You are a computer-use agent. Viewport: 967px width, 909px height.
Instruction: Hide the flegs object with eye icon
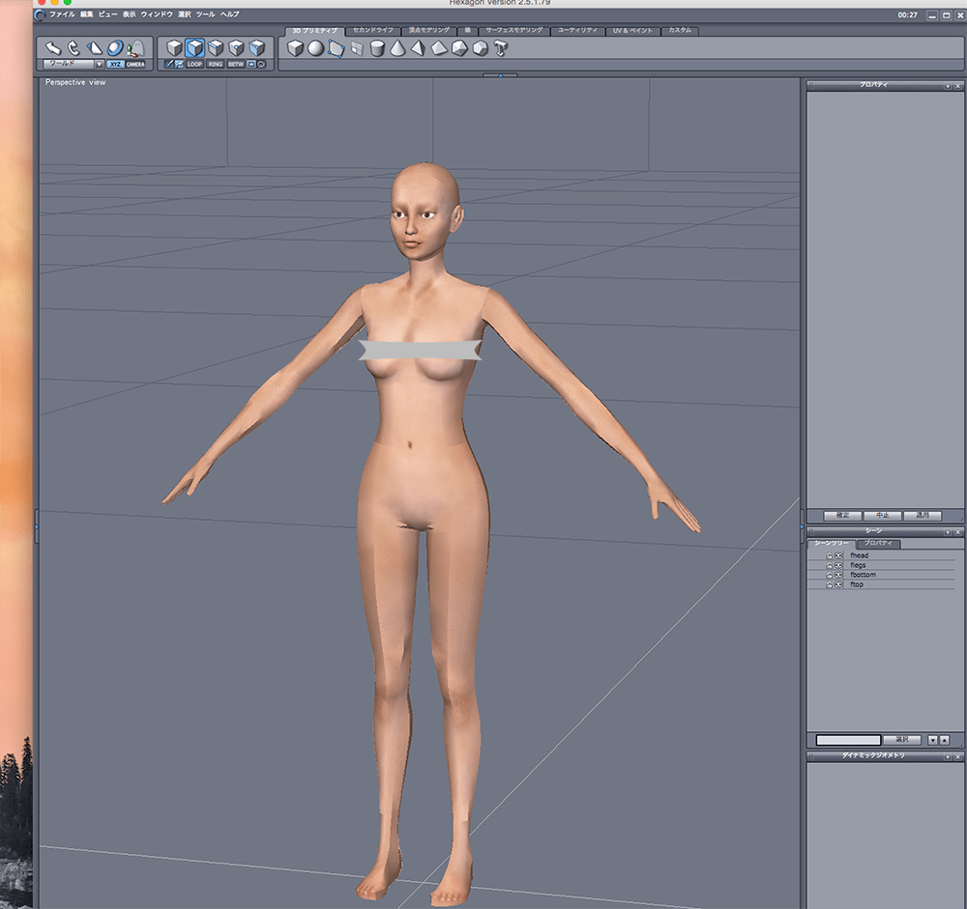click(837, 565)
